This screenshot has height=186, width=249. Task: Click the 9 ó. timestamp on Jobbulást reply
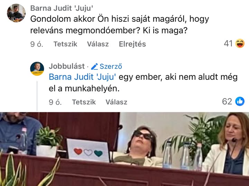point(55,102)
